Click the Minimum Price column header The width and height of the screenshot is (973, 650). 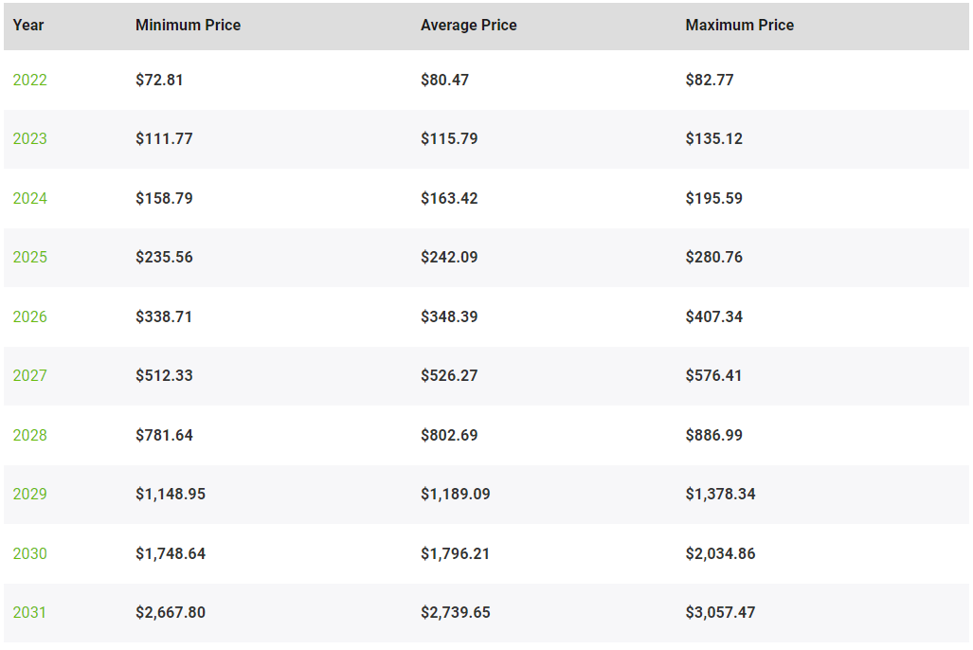[x=188, y=26]
